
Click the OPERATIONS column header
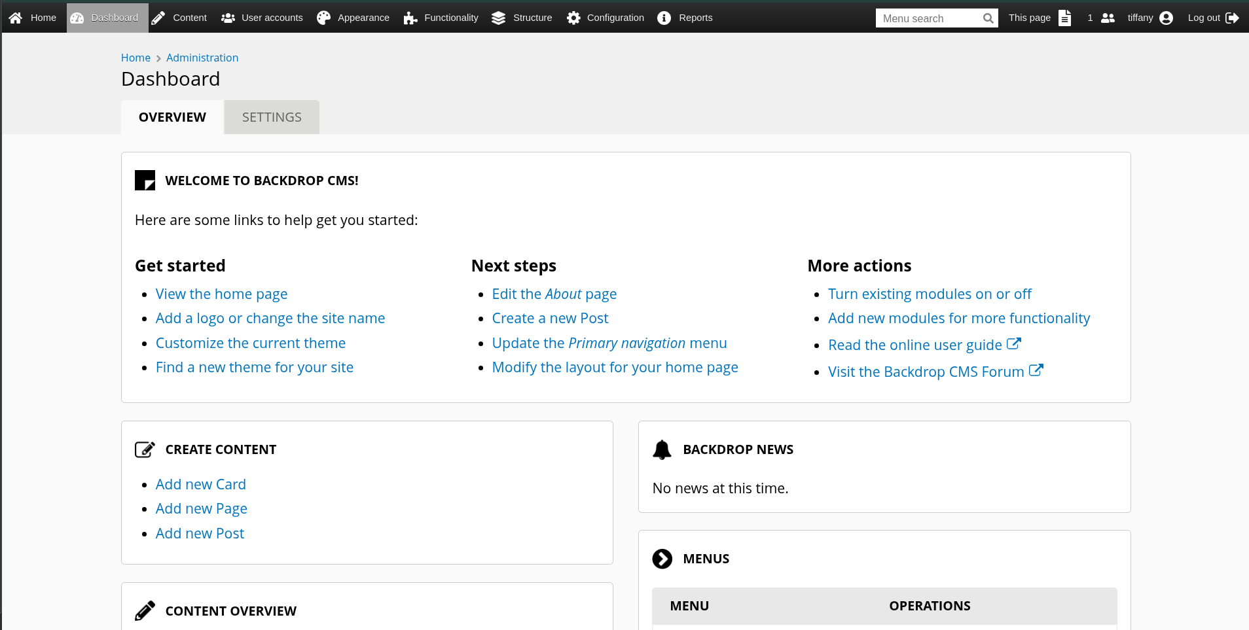point(930,606)
